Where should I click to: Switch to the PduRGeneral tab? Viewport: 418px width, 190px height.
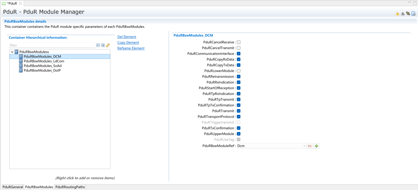(13, 187)
